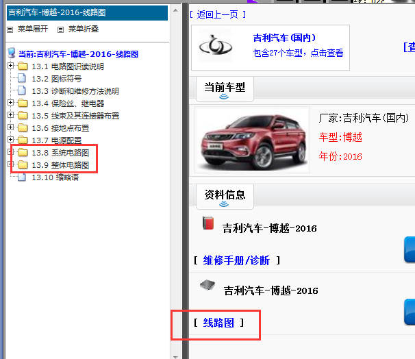Select tree item 13.4 保险丝、继电器

coord(68,103)
